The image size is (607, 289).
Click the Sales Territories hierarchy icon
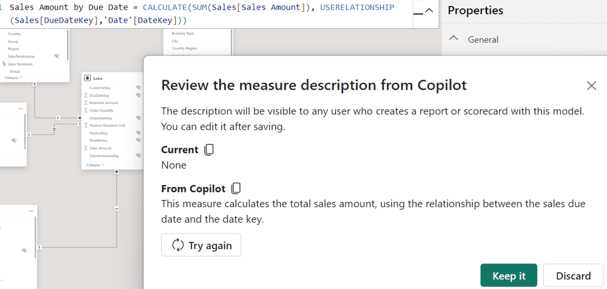pyautogui.click(x=5, y=64)
